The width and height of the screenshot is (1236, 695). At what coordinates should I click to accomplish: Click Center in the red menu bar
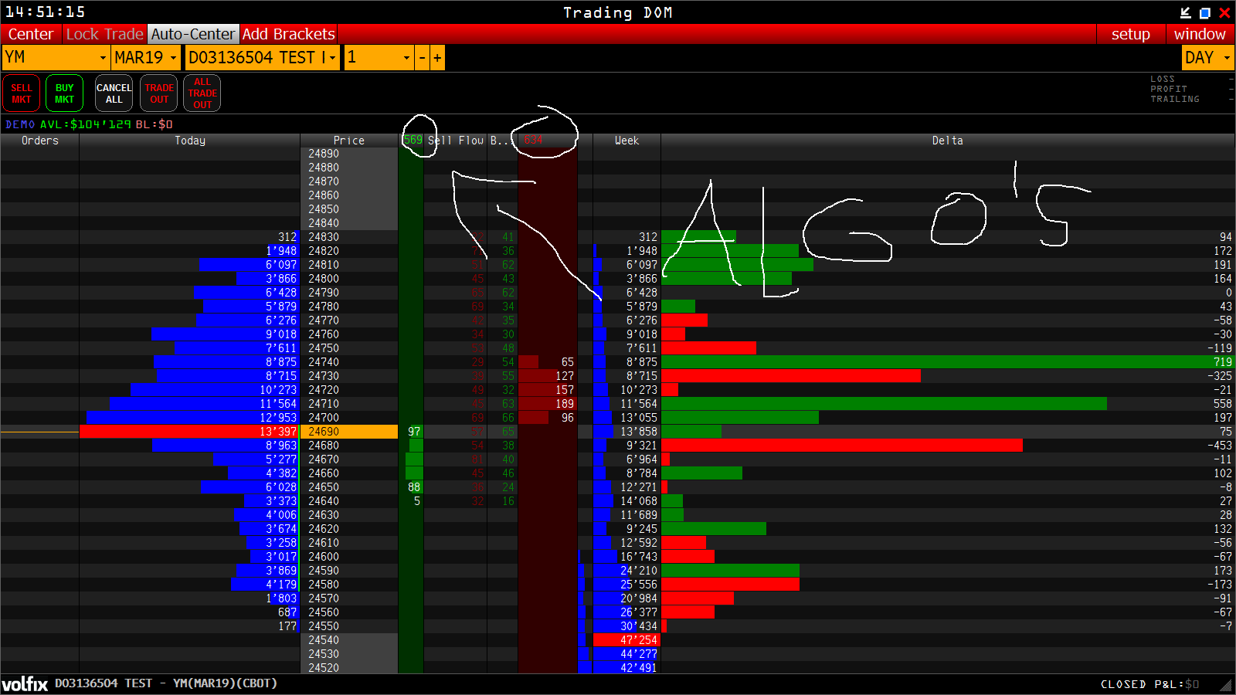click(31, 34)
